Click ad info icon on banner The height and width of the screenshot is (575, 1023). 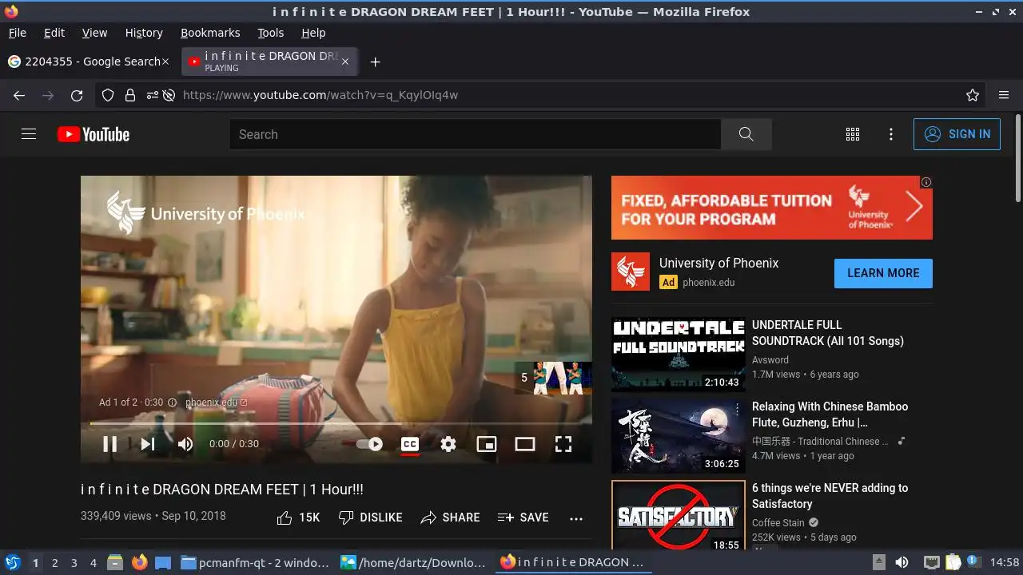click(926, 182)
